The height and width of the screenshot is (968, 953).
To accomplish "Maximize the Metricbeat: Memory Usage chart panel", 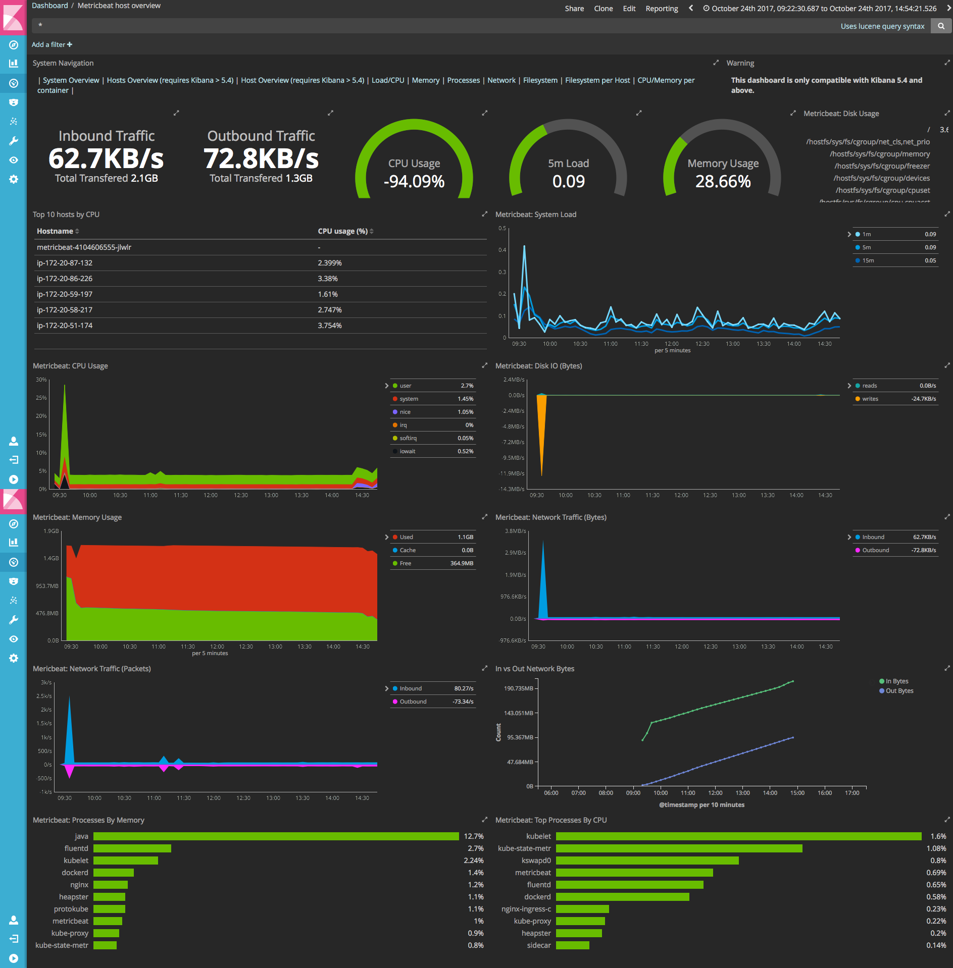I will pyautogui.click(x=485, y=517).
